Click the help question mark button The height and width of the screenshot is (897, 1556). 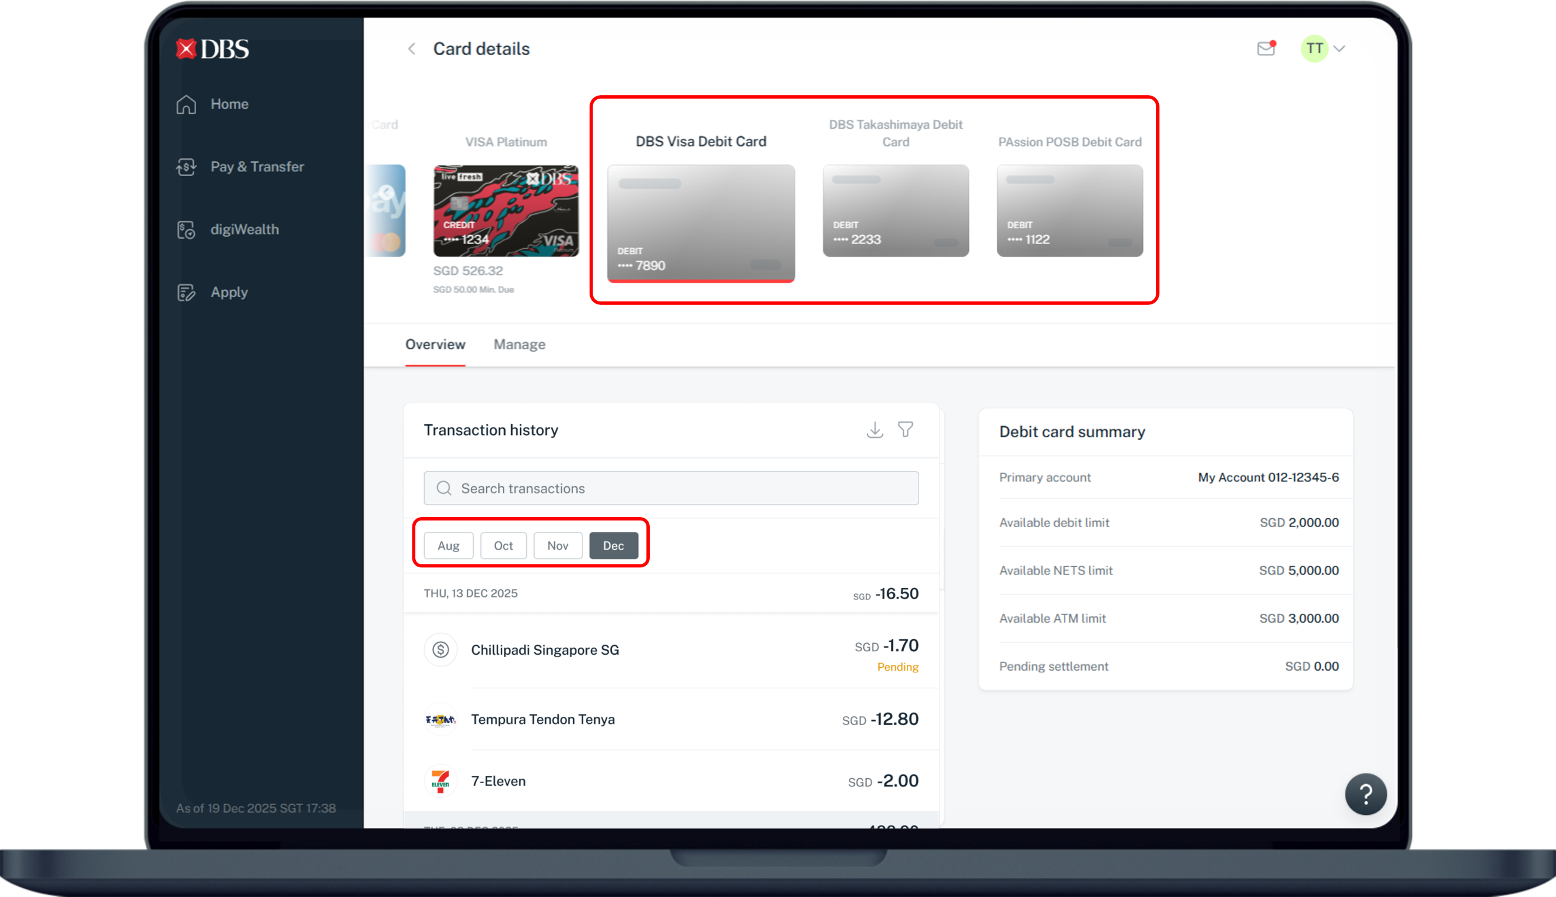(1365, 794)
